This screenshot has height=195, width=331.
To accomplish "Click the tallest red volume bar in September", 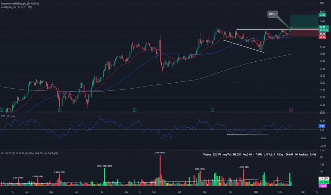I will 160,170.
